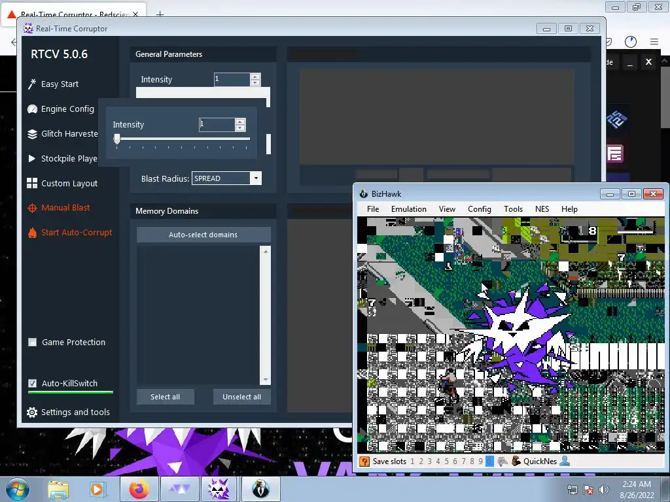Screen dimensions: 670x502
Task: Switch to Firefox in taskbar
Action: [x=139, y=489]
